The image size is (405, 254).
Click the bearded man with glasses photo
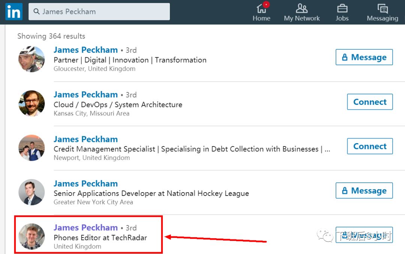pos(31,103)
